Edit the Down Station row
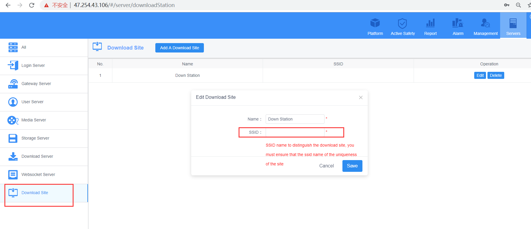The image size is (531, 229). 480,75
